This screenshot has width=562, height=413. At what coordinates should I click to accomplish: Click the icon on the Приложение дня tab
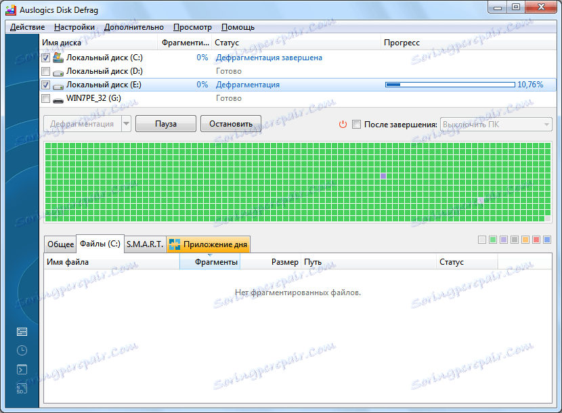[x=175, y=244]
